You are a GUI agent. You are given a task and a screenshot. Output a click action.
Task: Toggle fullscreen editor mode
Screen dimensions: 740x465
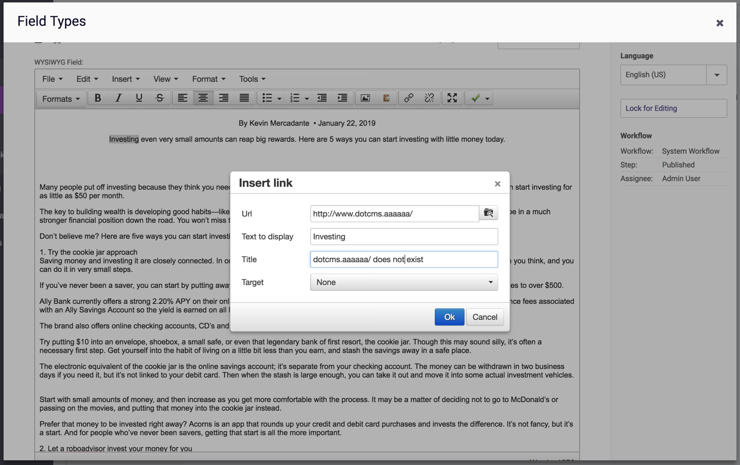(x=452, y=98)
